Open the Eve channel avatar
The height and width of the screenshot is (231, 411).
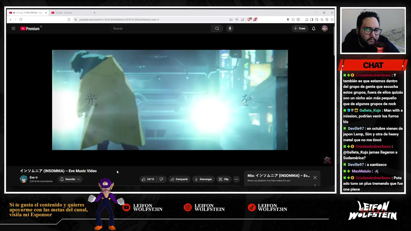coord(23,179)
